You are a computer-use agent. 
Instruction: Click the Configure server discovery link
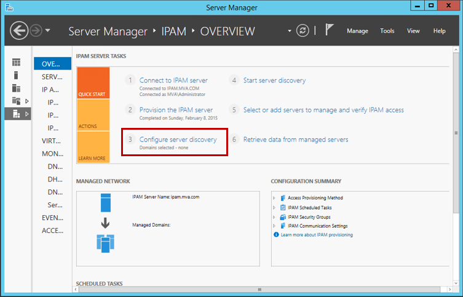click(178, 140)
